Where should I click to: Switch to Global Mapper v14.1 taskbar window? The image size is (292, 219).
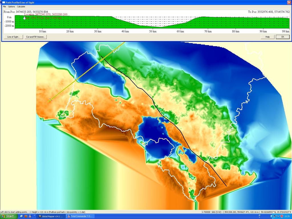point(51,216)
